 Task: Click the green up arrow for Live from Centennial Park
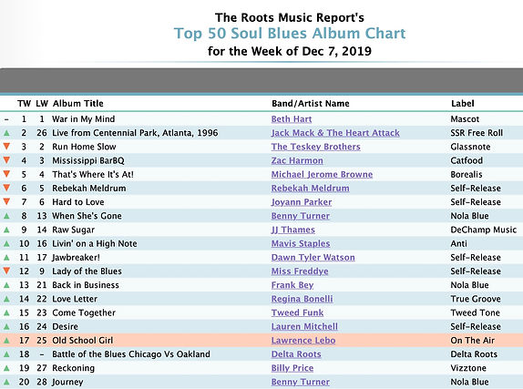[x=6, y=133]
